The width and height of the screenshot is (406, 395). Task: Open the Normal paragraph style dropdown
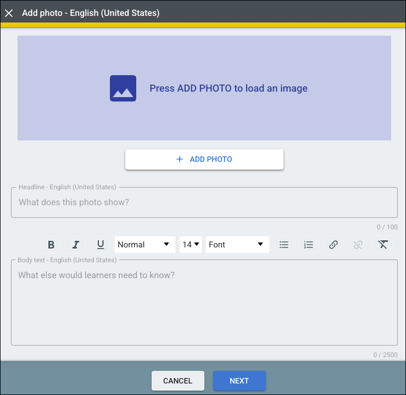coord(144,245)
